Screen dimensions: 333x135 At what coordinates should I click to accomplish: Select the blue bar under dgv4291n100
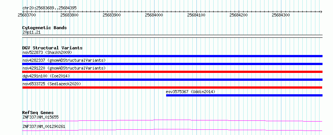[172, 80]
